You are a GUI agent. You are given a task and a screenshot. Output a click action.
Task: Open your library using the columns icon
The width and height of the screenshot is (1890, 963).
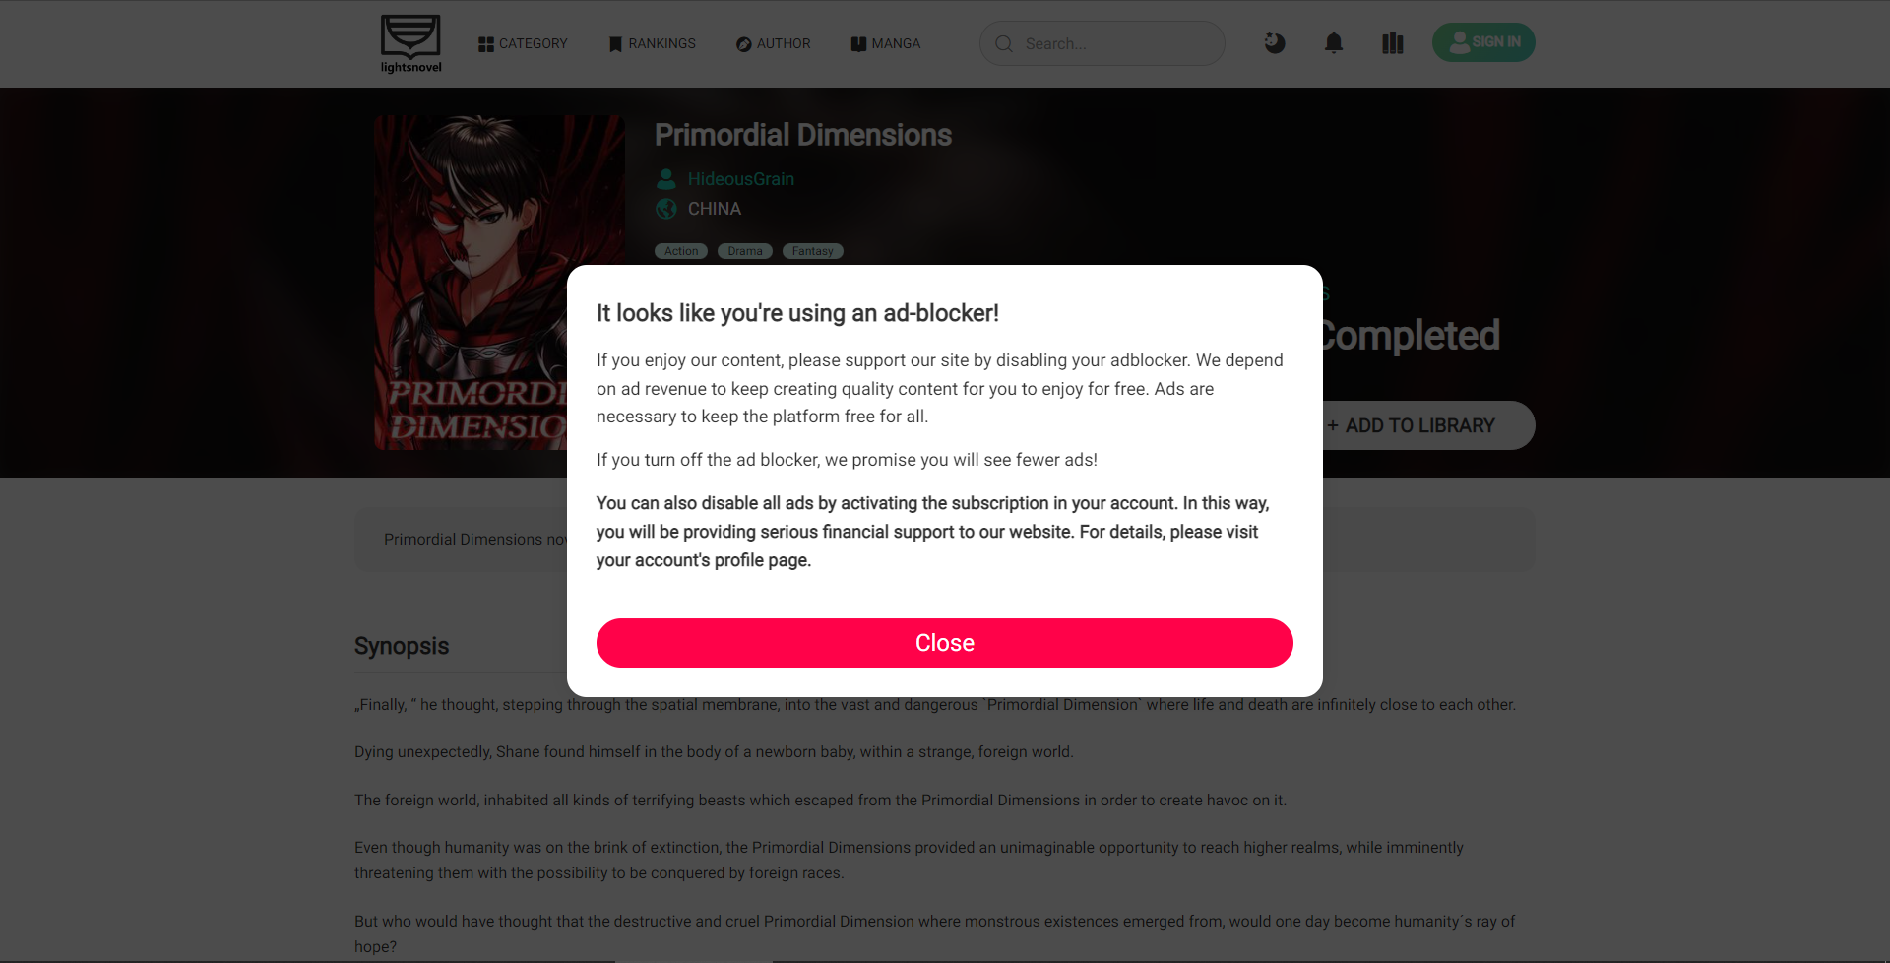coord(1392,42)
